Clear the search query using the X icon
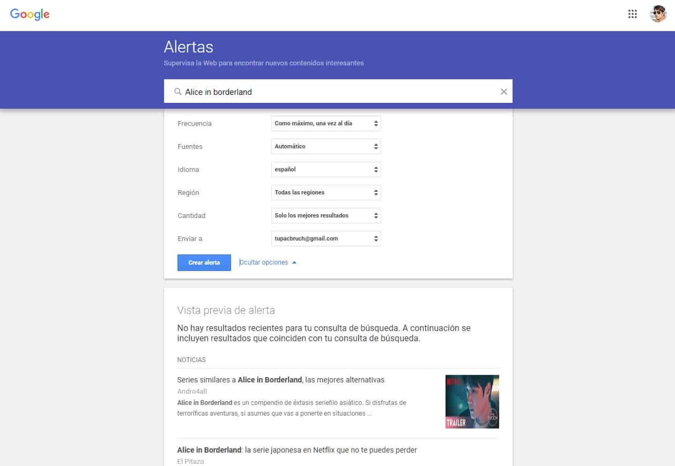This screenshot has width=675, height=466. click(x=503, y=92)
